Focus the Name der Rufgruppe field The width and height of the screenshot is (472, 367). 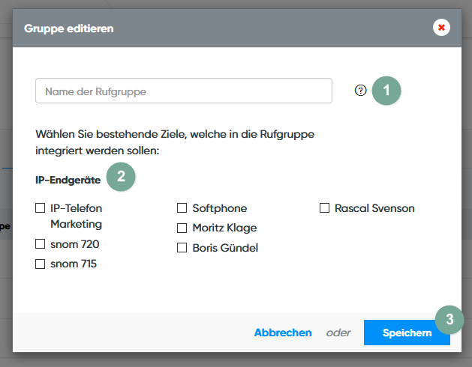pos(183,91)
